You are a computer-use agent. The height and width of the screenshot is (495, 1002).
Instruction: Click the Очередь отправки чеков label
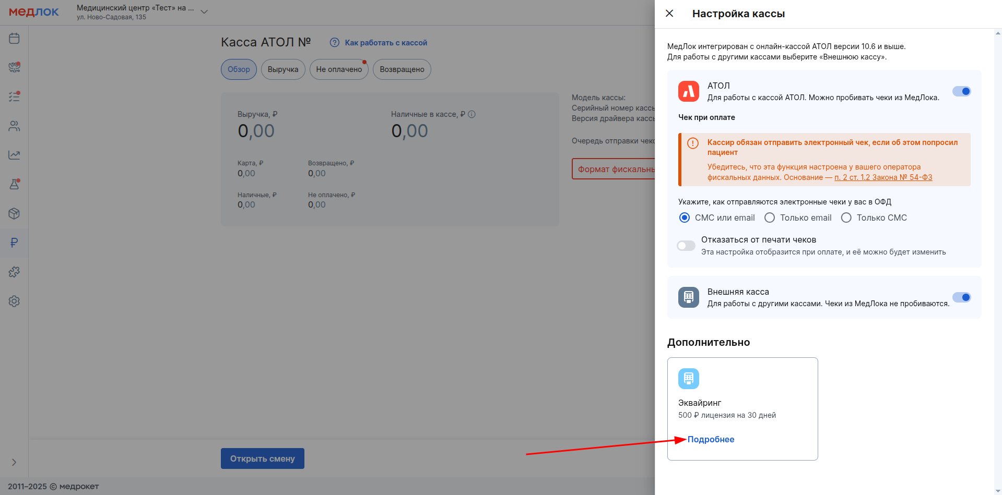(614, 141)
